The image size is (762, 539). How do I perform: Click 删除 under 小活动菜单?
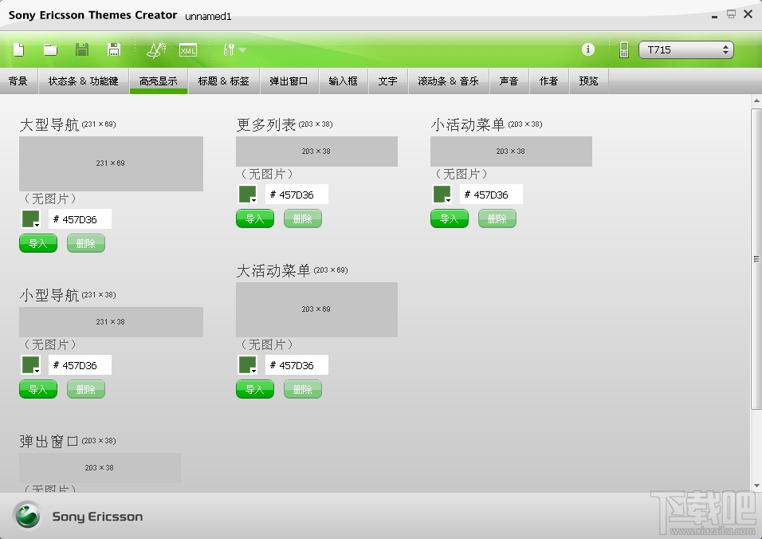pyautogui.click(x=497, y=218)
